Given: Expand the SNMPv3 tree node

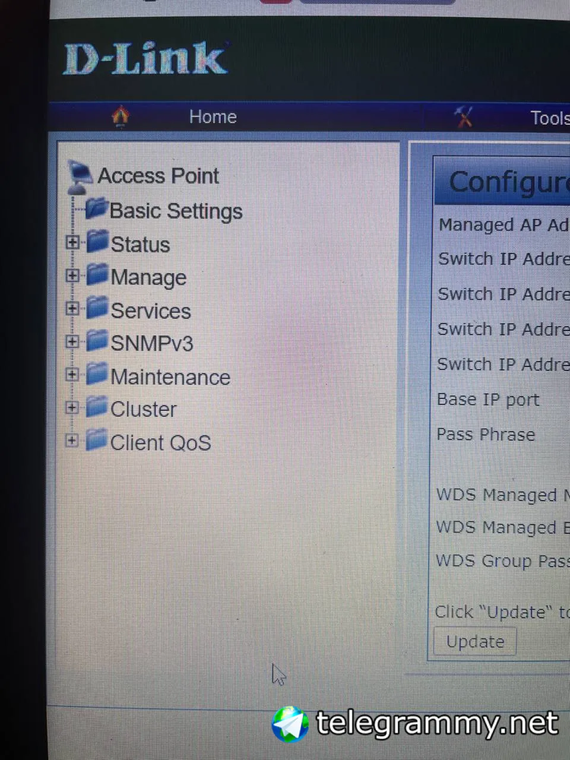Looking at the screenshot, I should [72, 341].
